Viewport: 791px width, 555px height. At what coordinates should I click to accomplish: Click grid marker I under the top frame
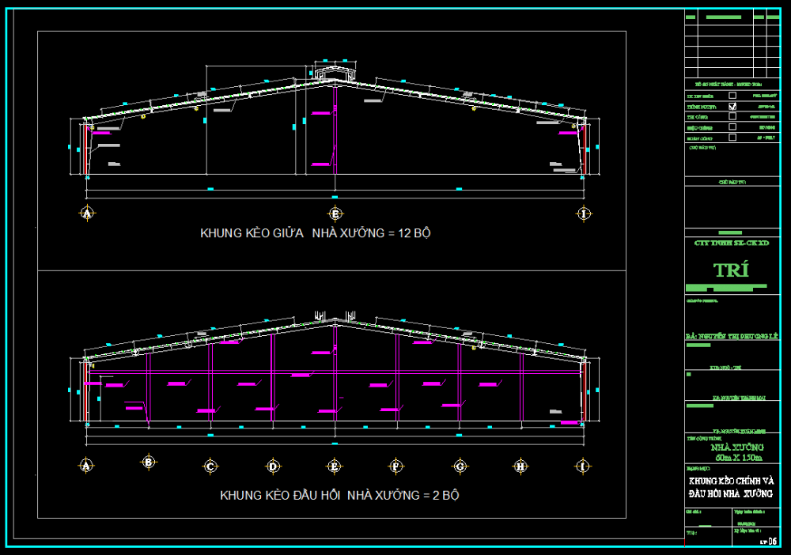coord(584,213)
